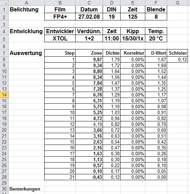
Task: Select column D header
Action: click(112, 3)
